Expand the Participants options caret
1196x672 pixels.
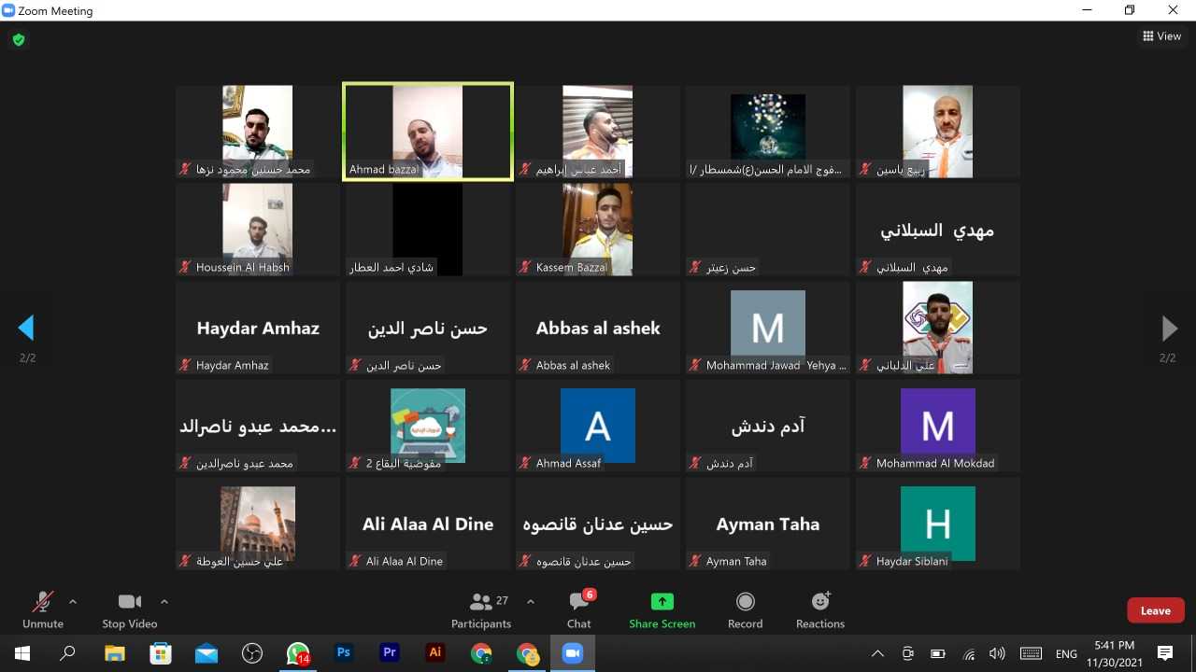(x=531, y=601)
